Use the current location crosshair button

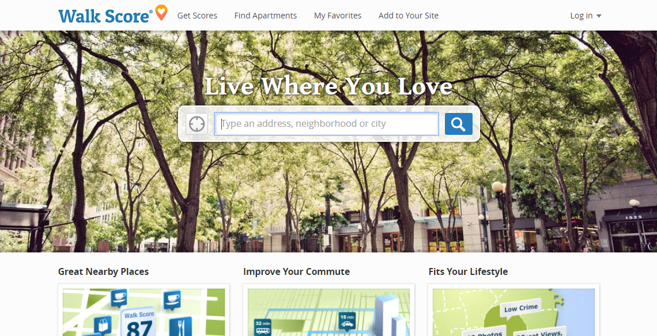(x=197, y=124)
